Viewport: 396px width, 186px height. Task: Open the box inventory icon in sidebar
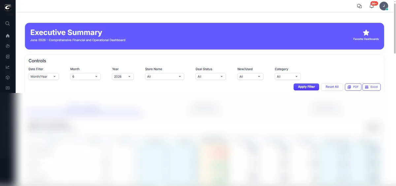point(8,77)
